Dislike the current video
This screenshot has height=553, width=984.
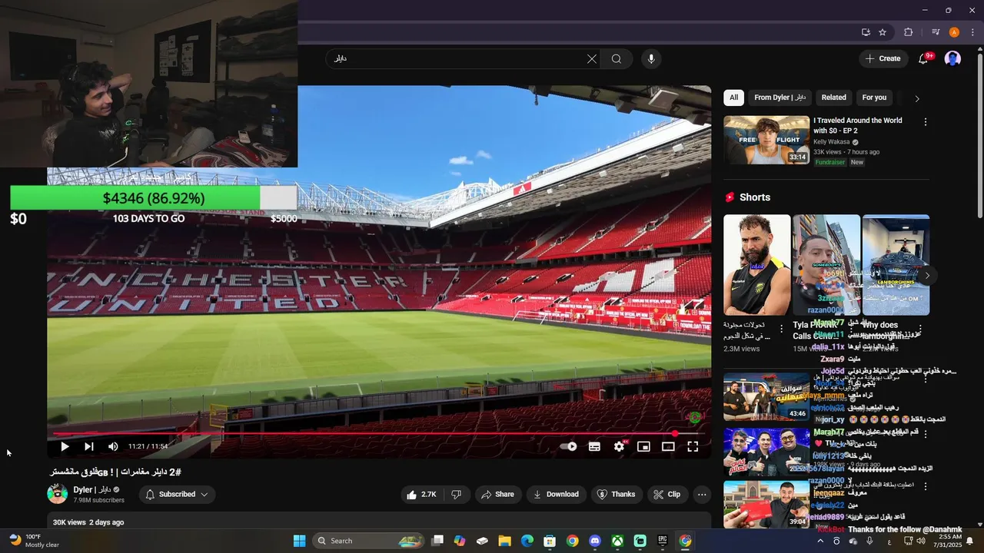pos(456,495)
